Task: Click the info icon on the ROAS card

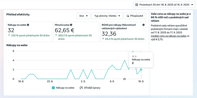Action: [x=144, y=25]
